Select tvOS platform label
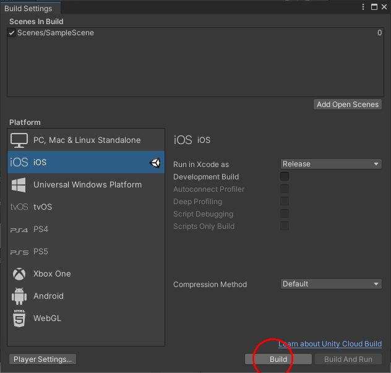Image resolution: width=391 pixels, height=373 pixels. point(43,207)
